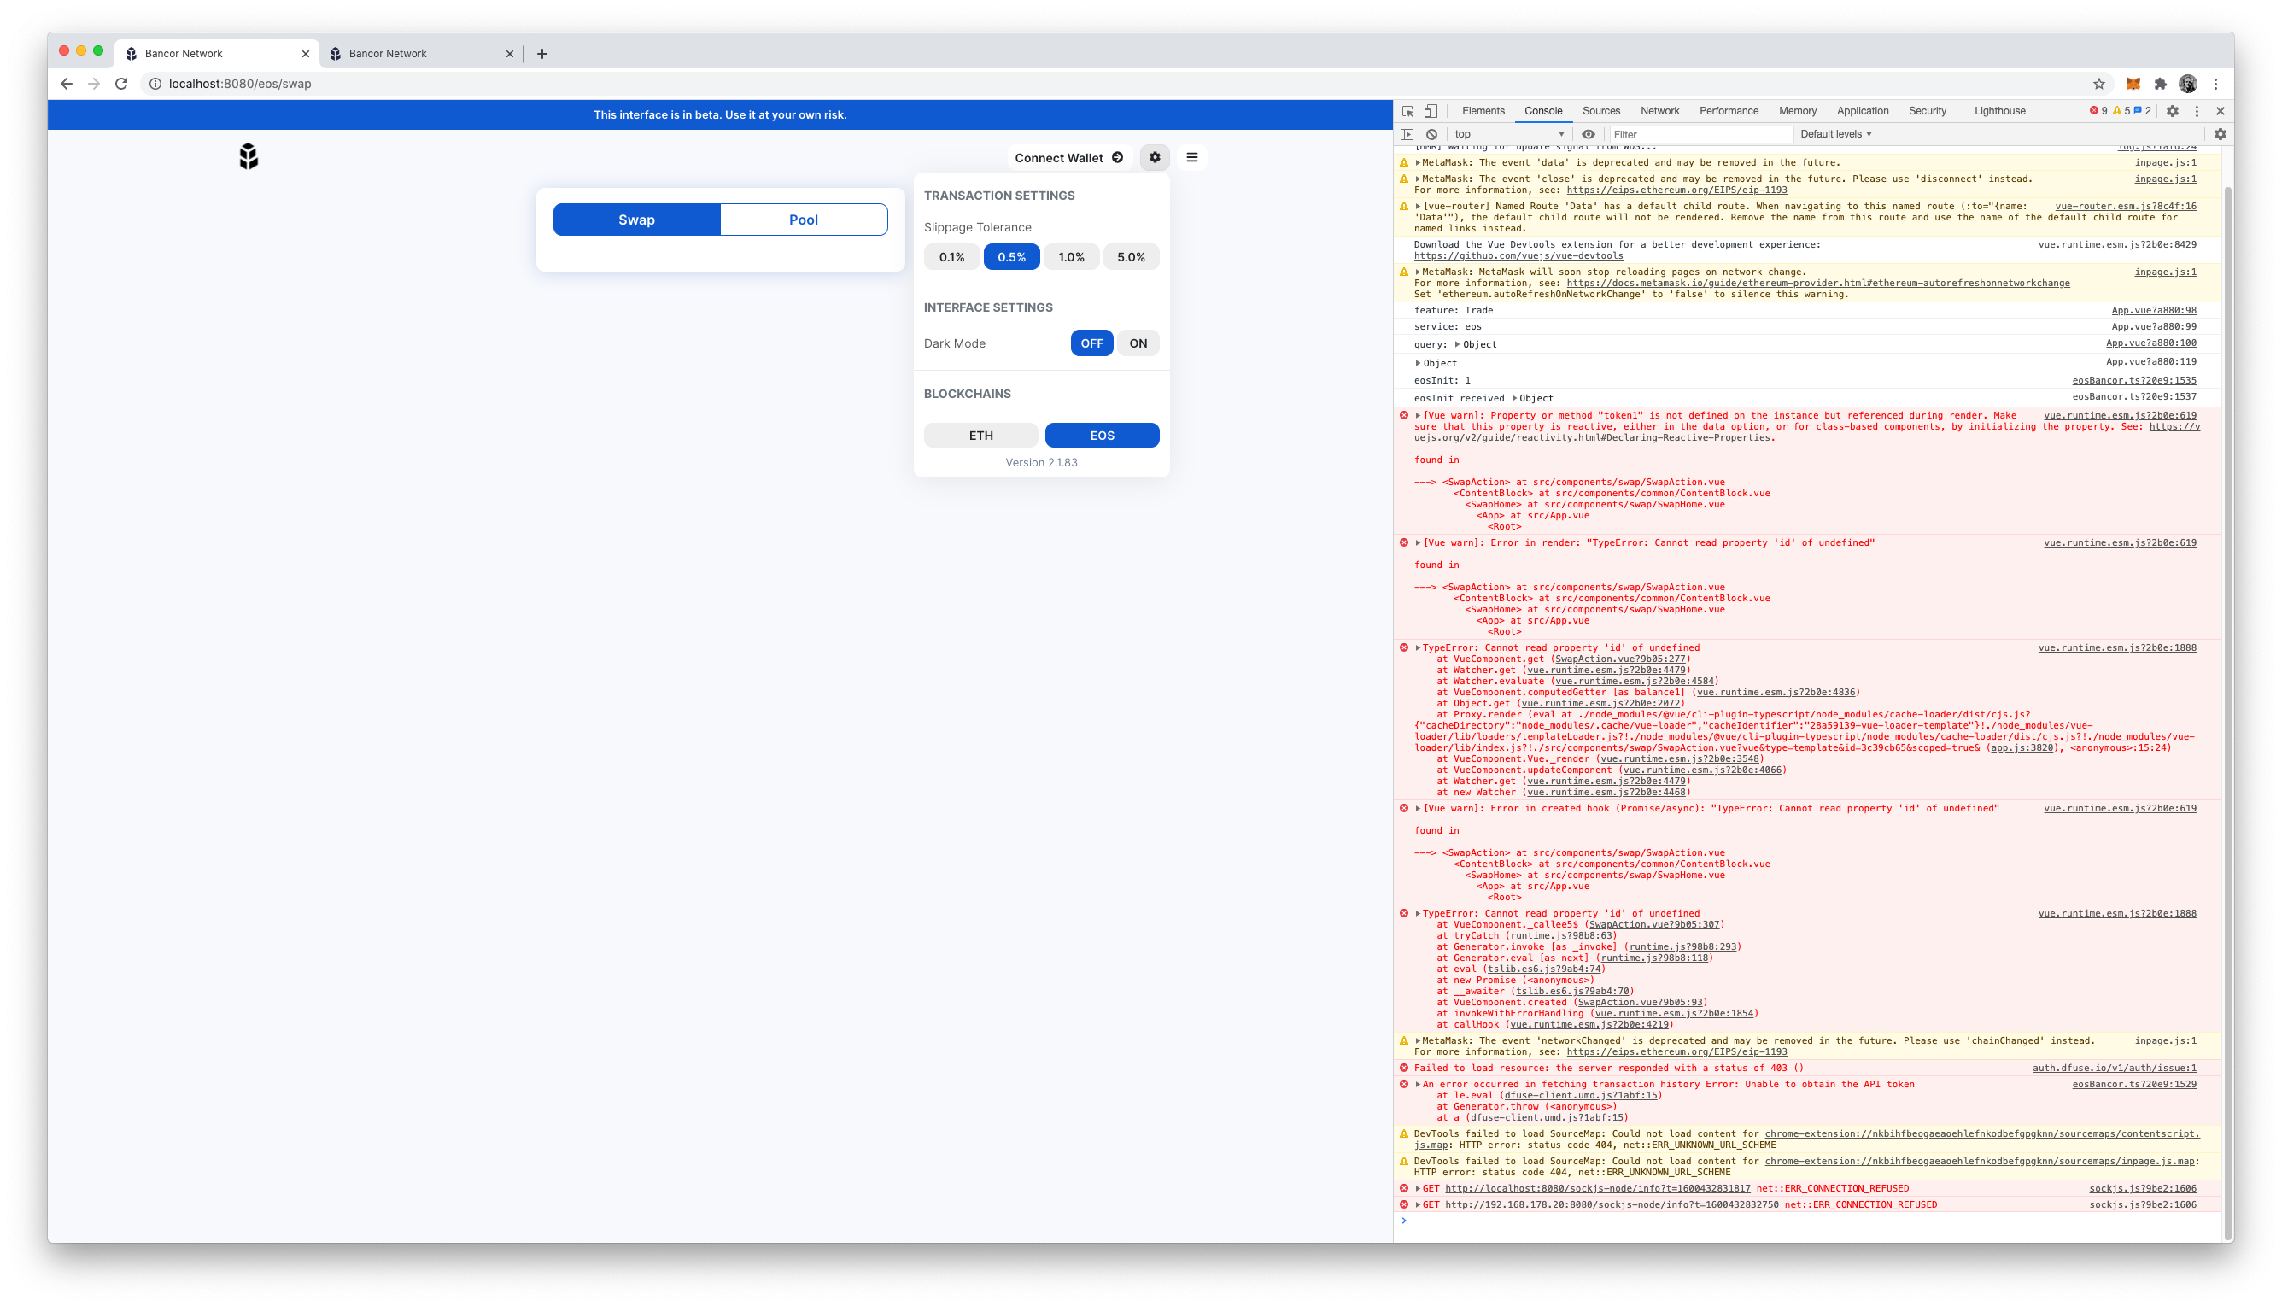Click the Bancor logo icon
The width and height of the screenshot is (2282, 1306).
point(249,156)
